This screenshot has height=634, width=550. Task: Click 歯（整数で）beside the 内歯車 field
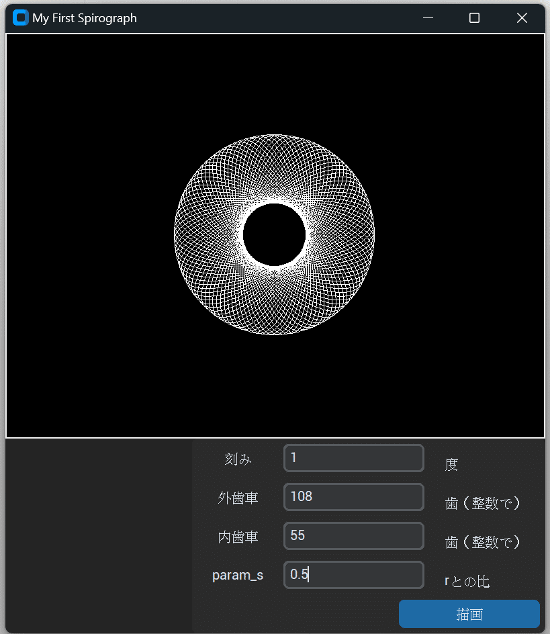(x=482, y=542)
